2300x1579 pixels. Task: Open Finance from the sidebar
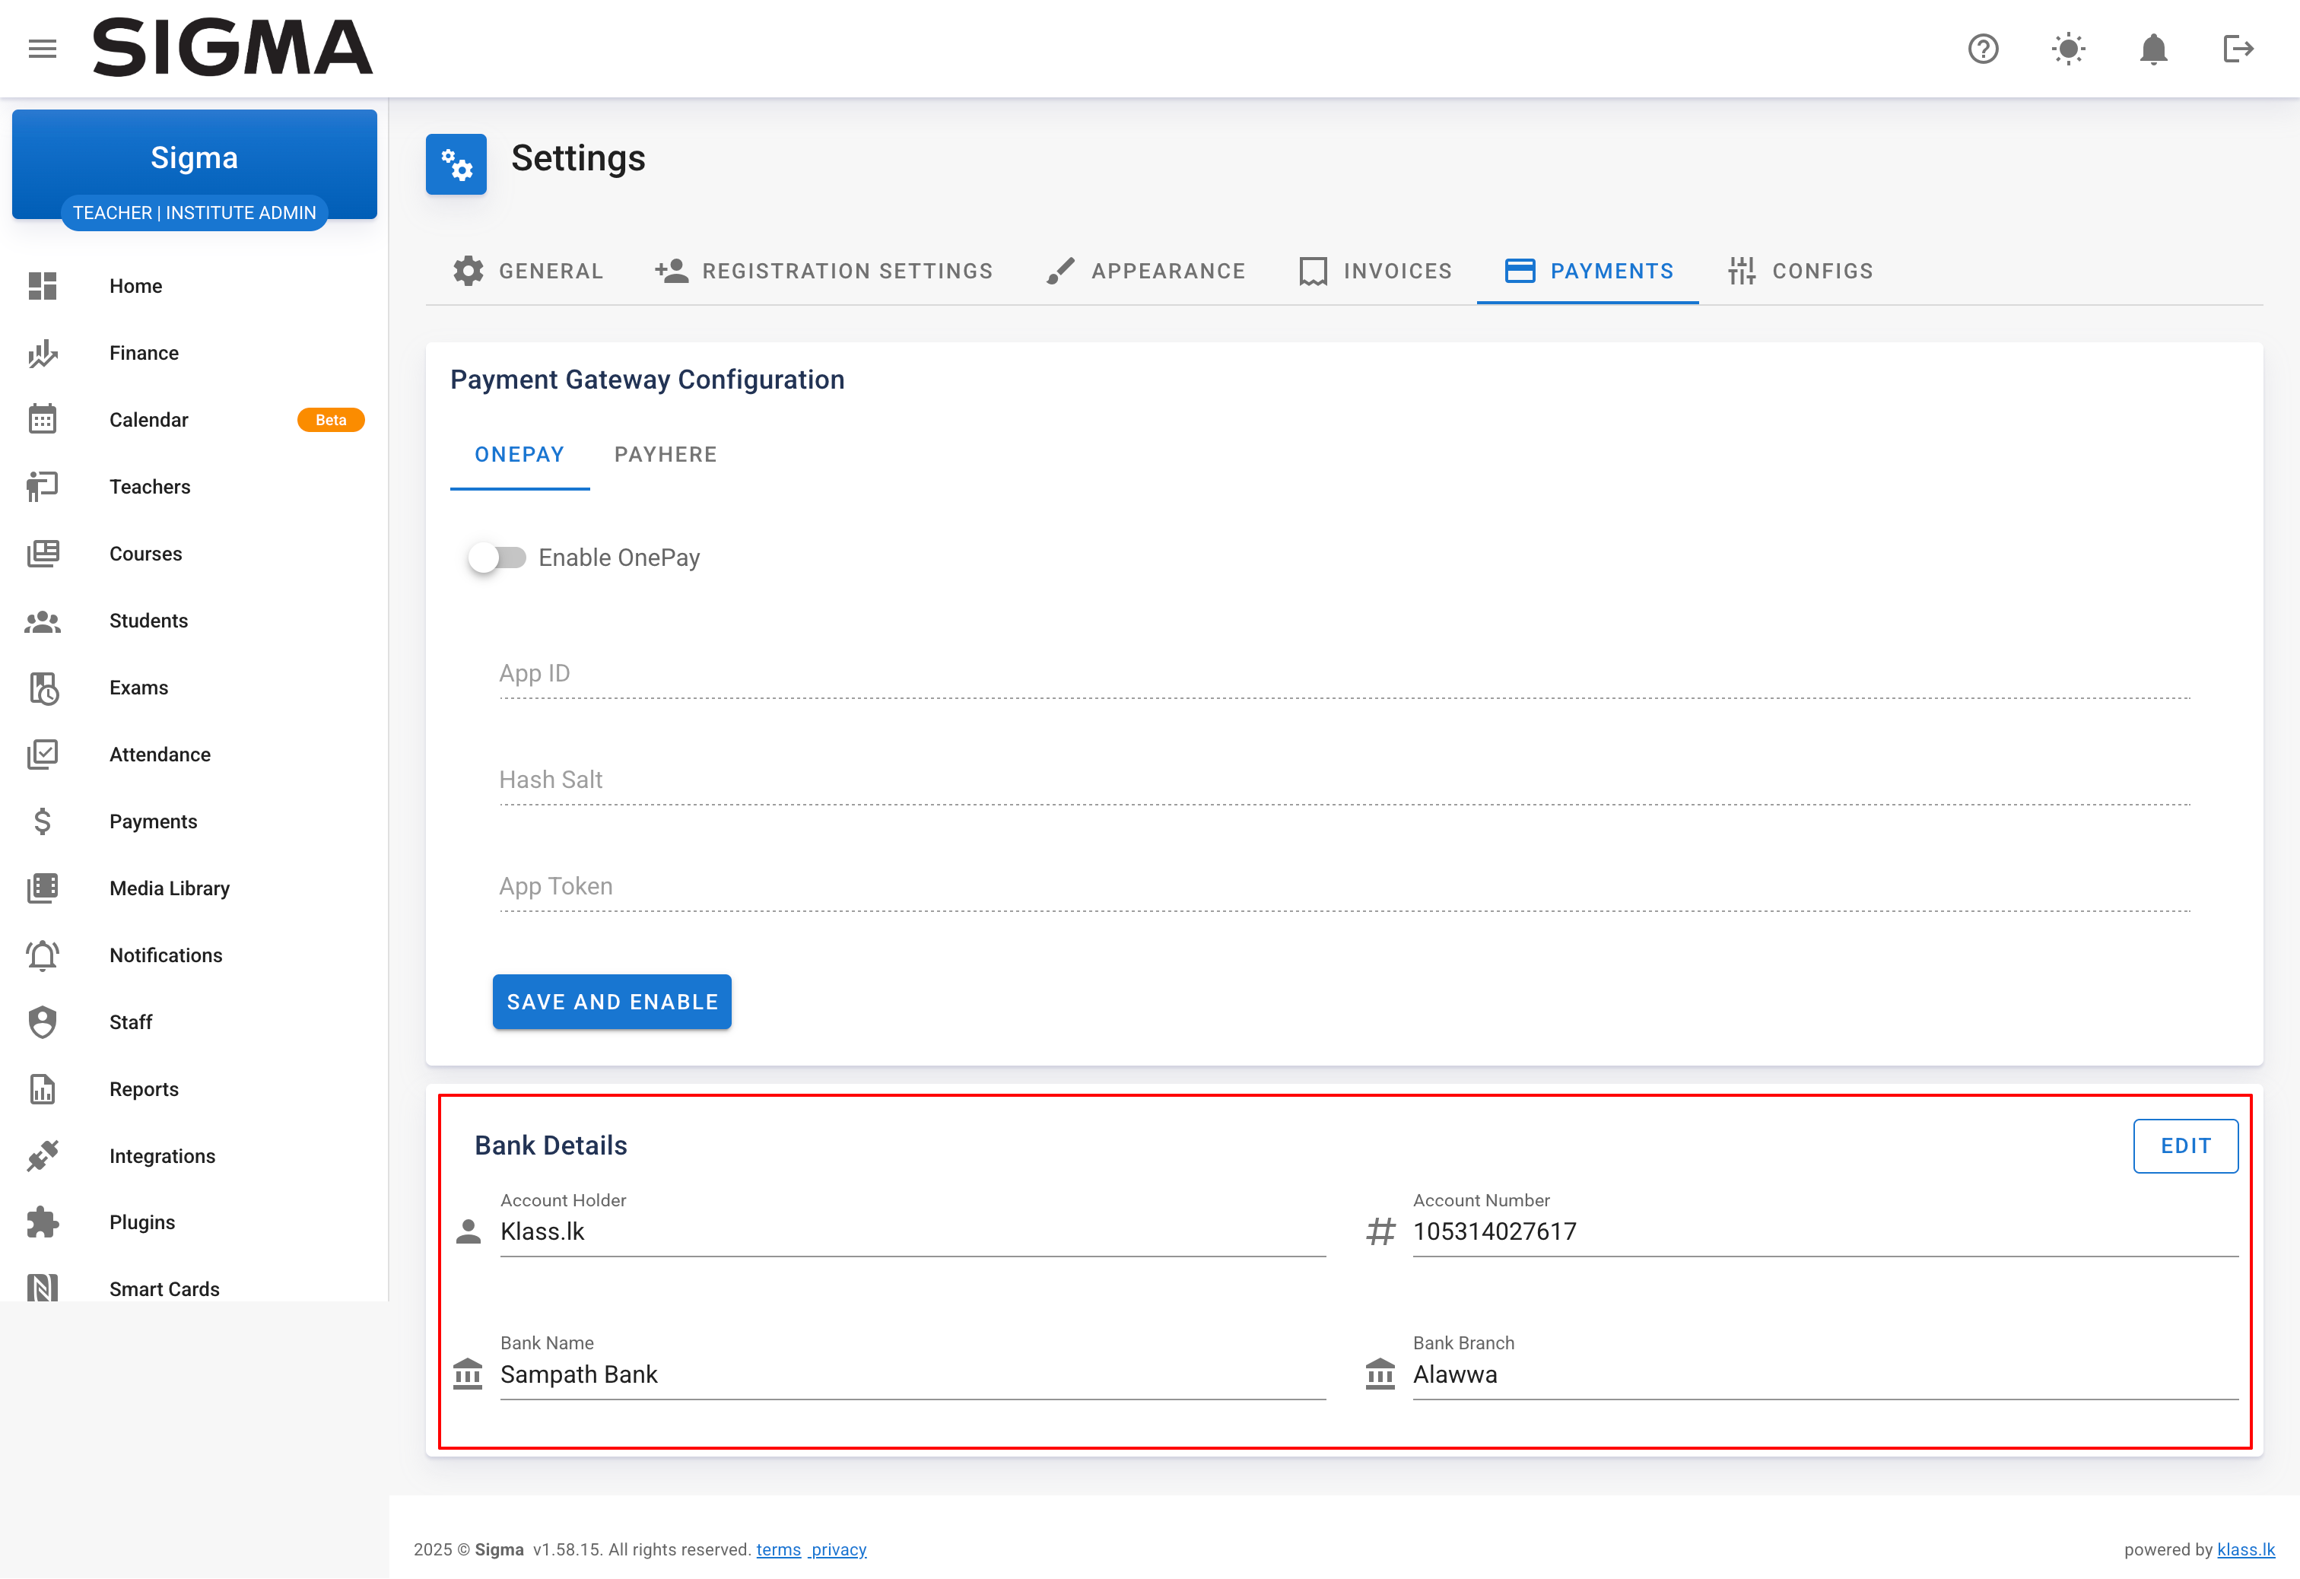(x=194, y=354)
